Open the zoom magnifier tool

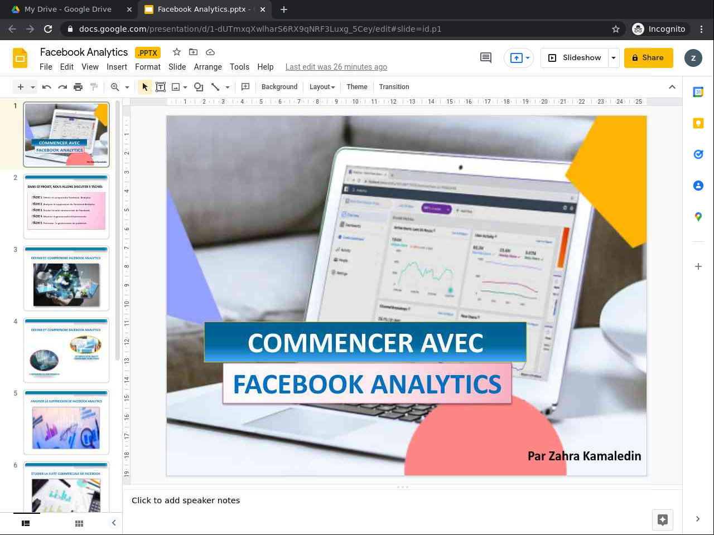tap(115, 87)
